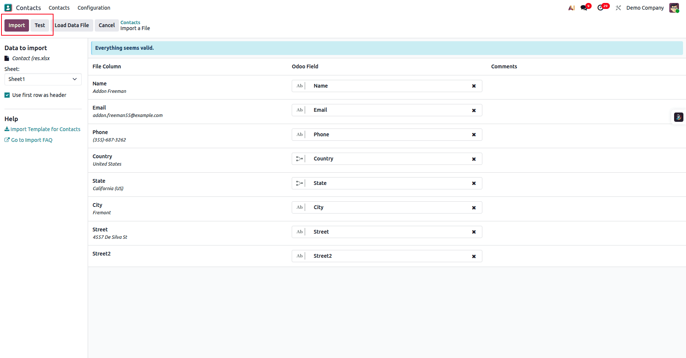Remove the Phone field mapping with the X
The width and height of the screenshot is (686, 358).
pos(474,134)
